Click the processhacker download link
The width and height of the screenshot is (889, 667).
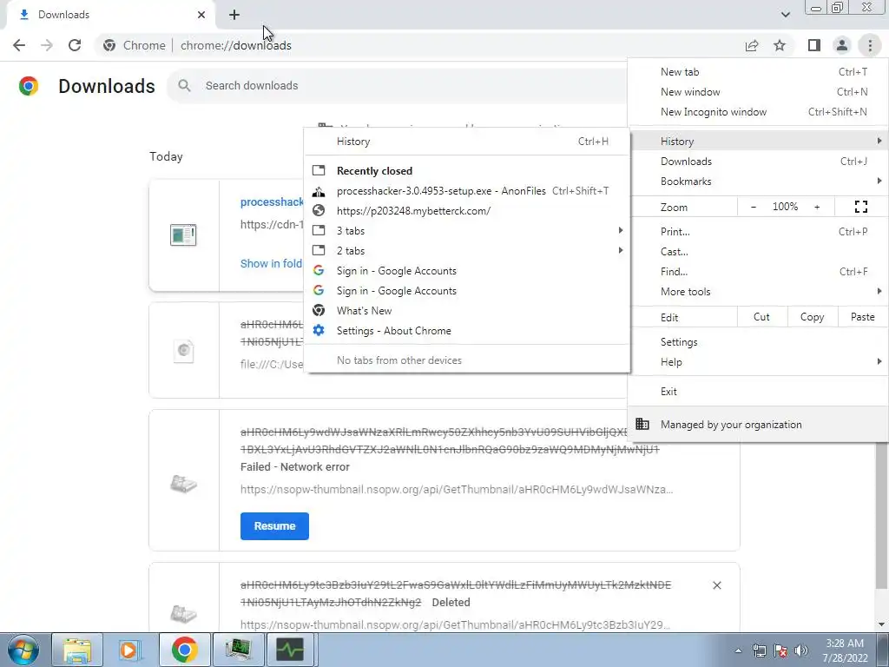click(x=272, y=201)
